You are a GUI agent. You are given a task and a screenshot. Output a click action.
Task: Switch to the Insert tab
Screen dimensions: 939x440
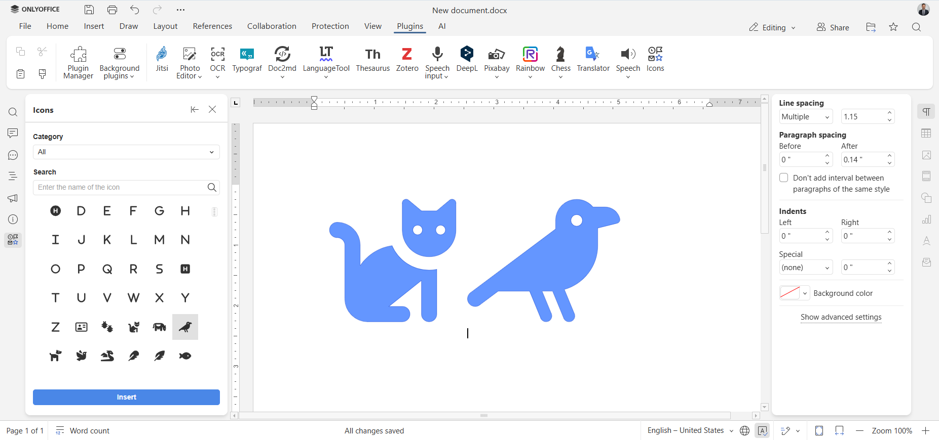tap(94, 26)
